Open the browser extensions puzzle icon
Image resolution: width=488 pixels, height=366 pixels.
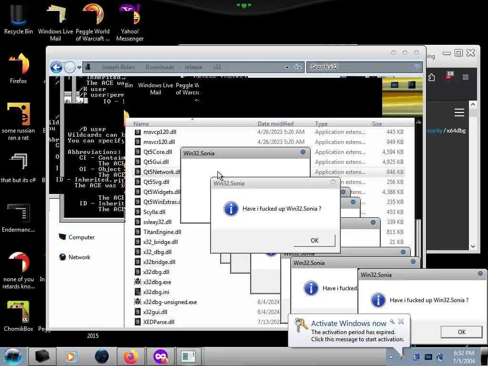pyautogui.click(x=431, y=77)
